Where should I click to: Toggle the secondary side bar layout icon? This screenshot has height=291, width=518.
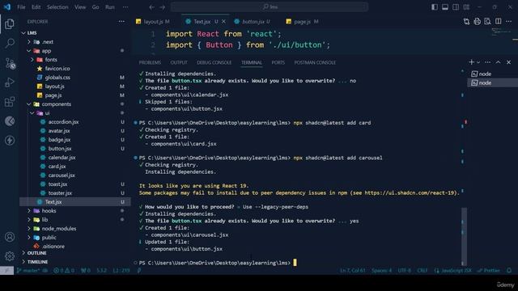456,7
